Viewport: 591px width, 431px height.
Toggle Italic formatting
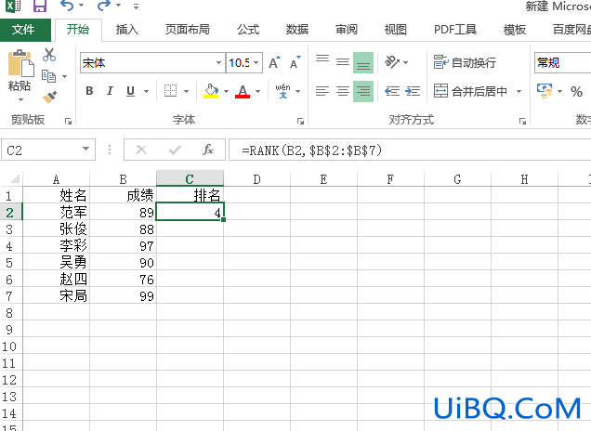coord(110,91)
